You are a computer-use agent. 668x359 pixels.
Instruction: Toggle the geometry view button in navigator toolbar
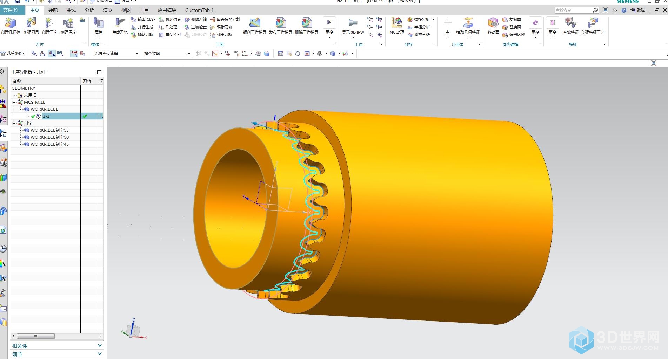pyautogui.click(x=52, y=54)
